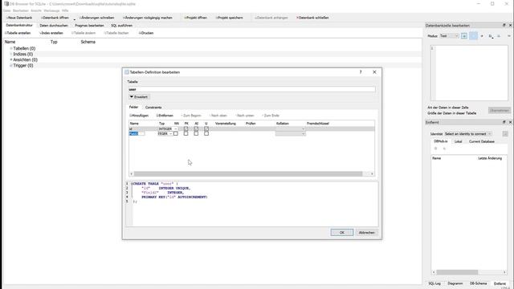Click the fields table horizontal scrollbar
The height and width of the screenshot is (289, 514).
[248, 173]
